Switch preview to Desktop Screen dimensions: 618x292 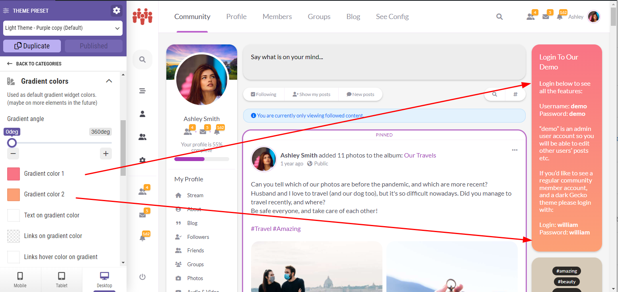[x=104, y=280]
